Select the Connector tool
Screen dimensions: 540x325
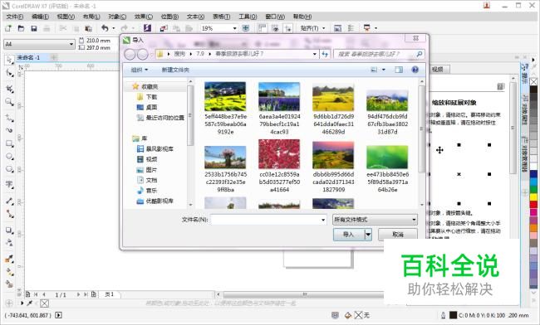point(9,214)
